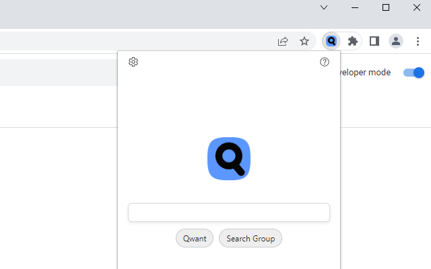Click the Qwant search button
The image size is (431, 269).
pyautogui.click(x=195, y=238)
